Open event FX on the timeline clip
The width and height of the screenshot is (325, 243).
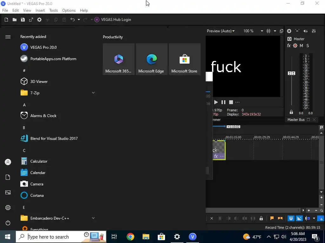coord(216,156)
